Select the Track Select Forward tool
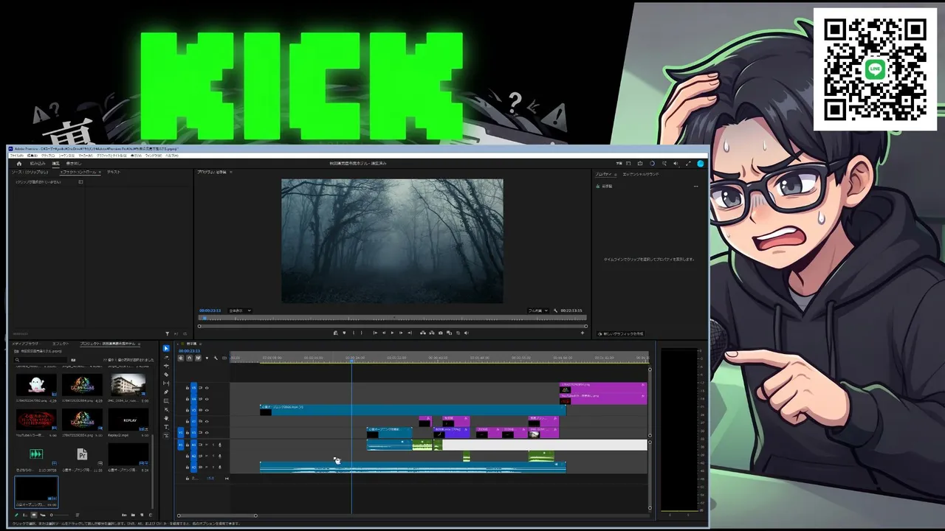Image resolution: width=945 pixels, height=531 pixels. pyautogui.click(x=166, y=357)
